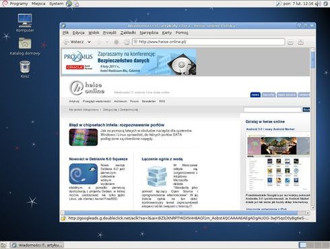
Task: Click the Proximus conference banner ad
Action: [x=129, y=62]
